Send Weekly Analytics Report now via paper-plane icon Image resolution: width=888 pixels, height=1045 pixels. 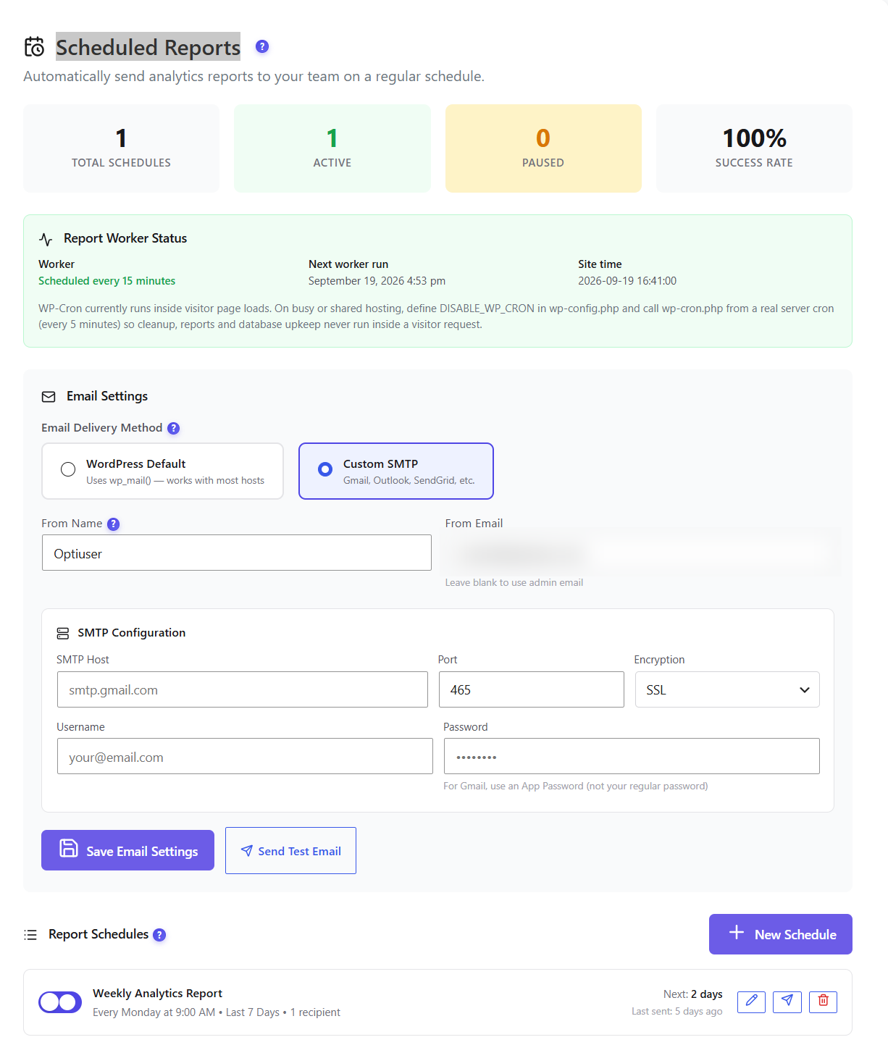(x=787, y=1002)
